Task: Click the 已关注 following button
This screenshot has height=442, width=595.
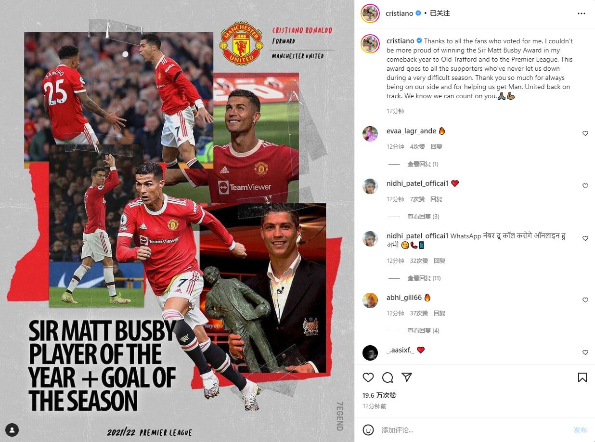Action: click(x=440, y=13)
